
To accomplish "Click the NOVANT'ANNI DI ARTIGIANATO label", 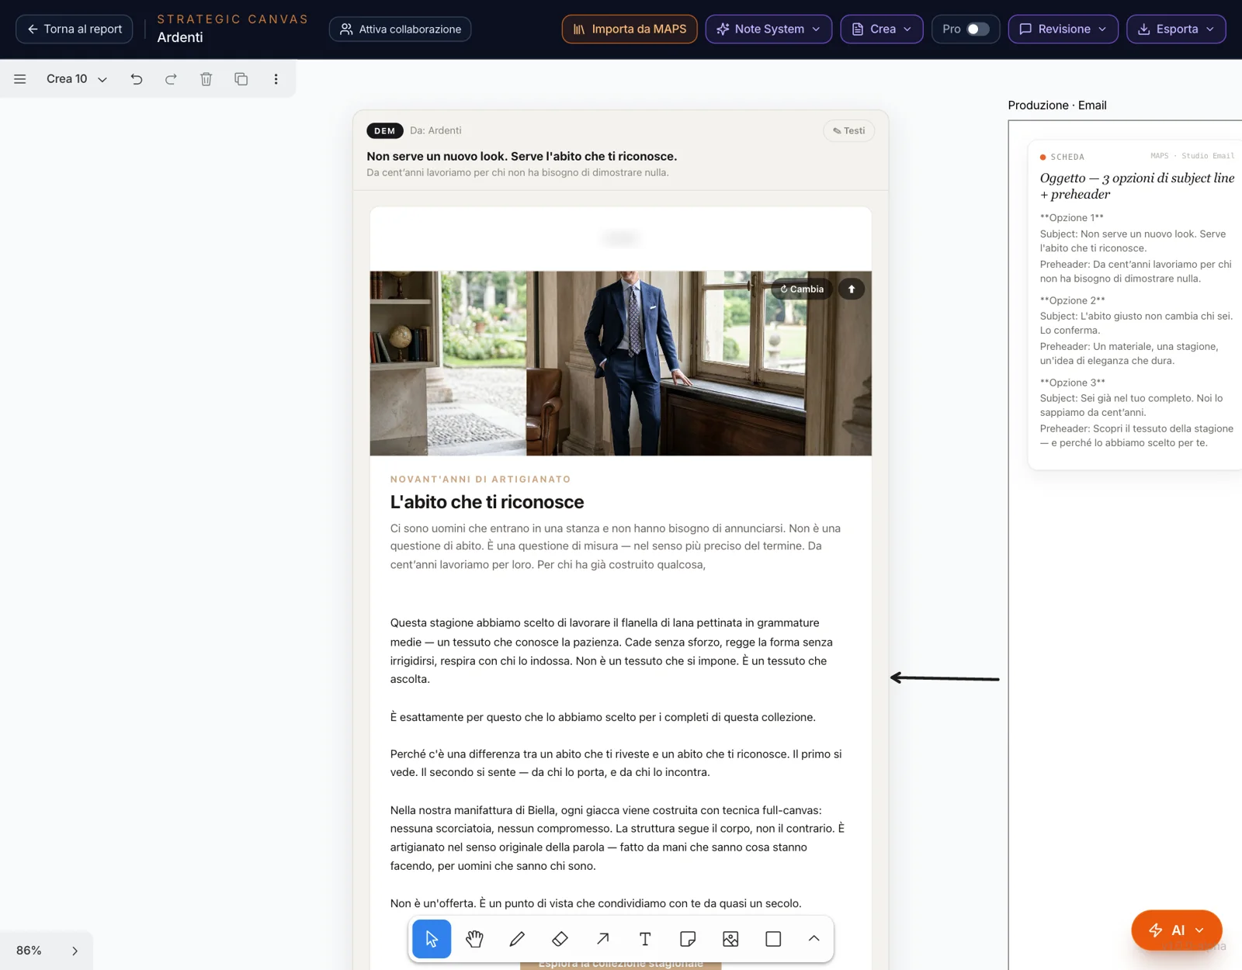I will point(480,479).
